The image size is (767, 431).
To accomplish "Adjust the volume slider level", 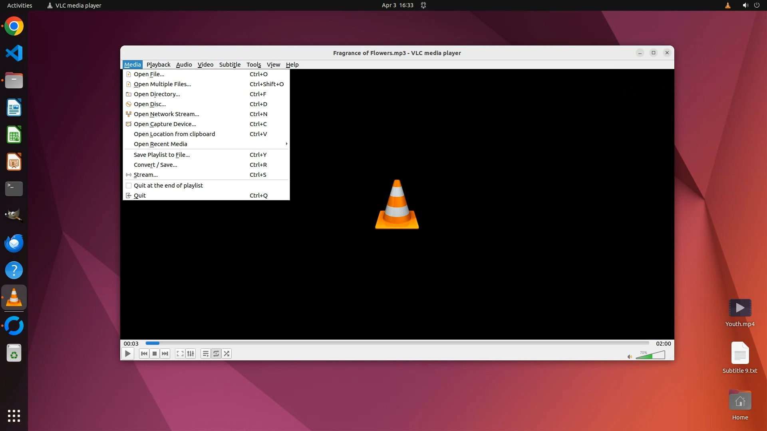I will click(x=650, y=355).
